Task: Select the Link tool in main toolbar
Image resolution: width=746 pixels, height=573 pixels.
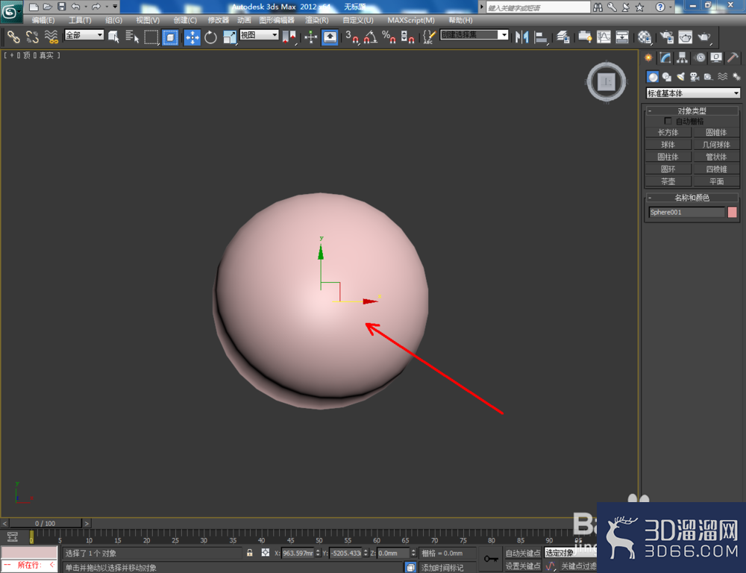Action: point(13,37)
